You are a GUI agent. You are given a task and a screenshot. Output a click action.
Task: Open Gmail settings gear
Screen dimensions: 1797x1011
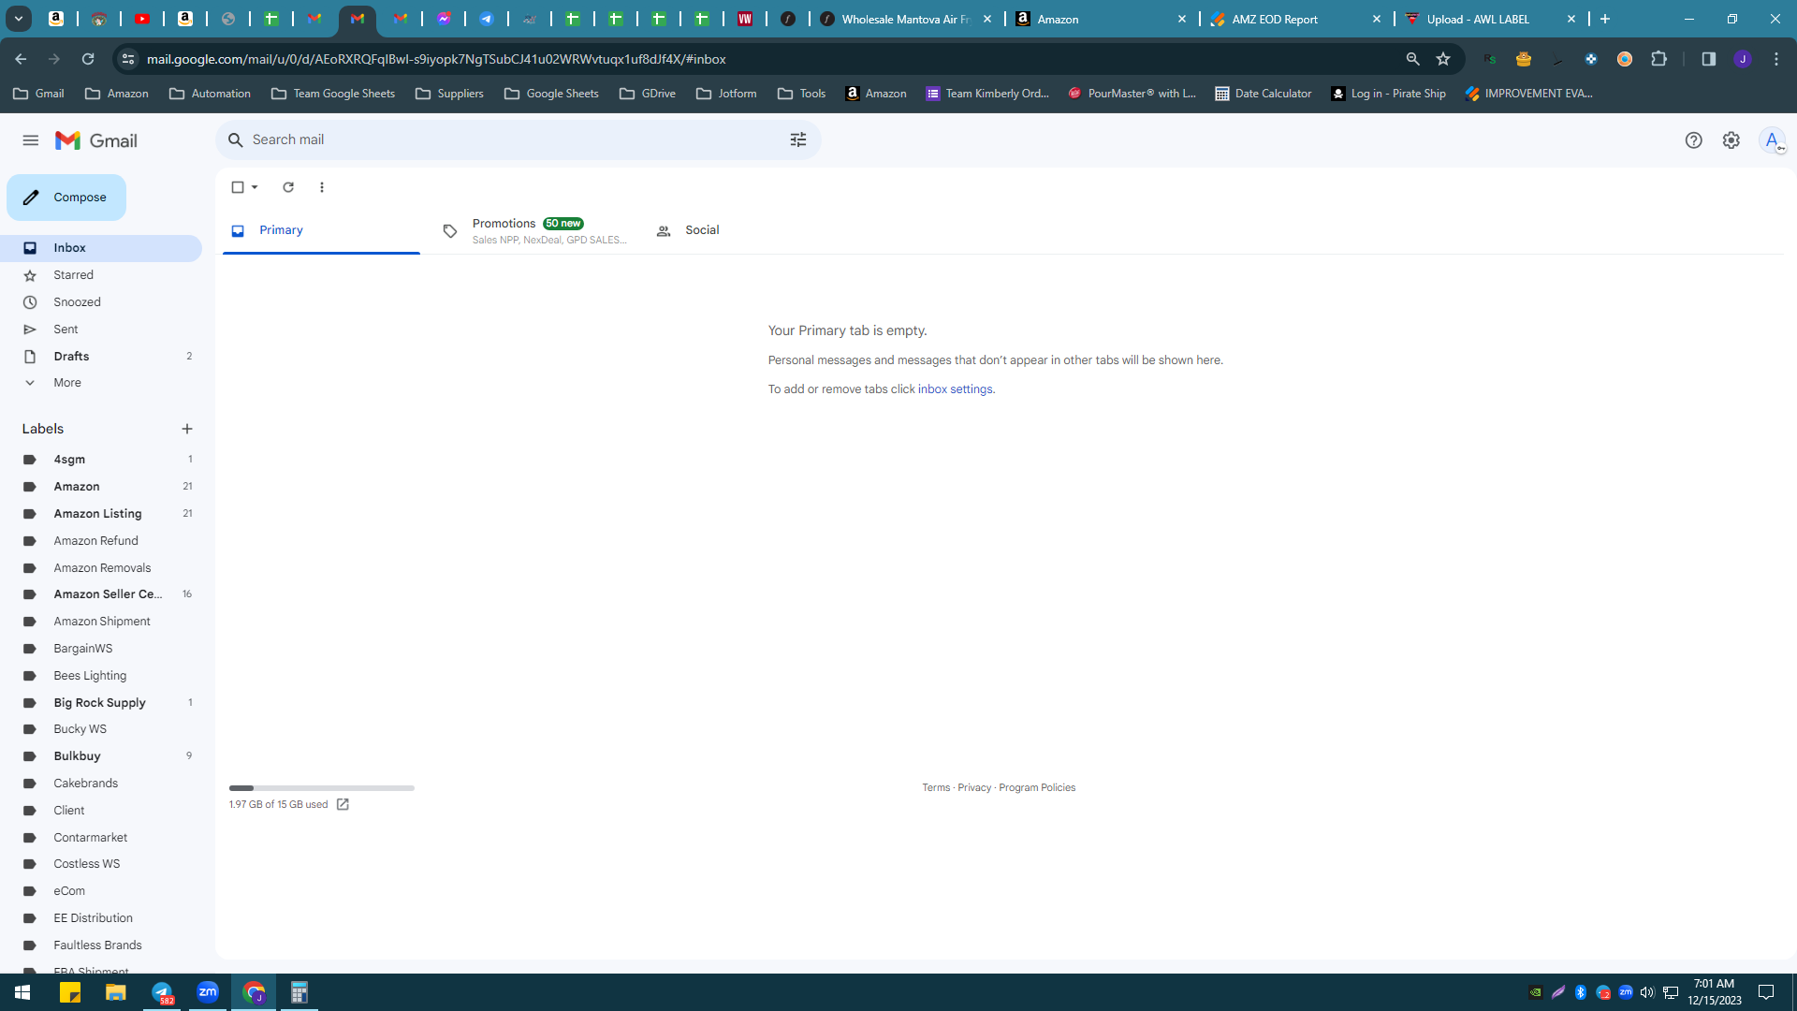(x=1731, y=140)
